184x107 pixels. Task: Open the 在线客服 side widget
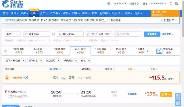[x=178, y=103]
